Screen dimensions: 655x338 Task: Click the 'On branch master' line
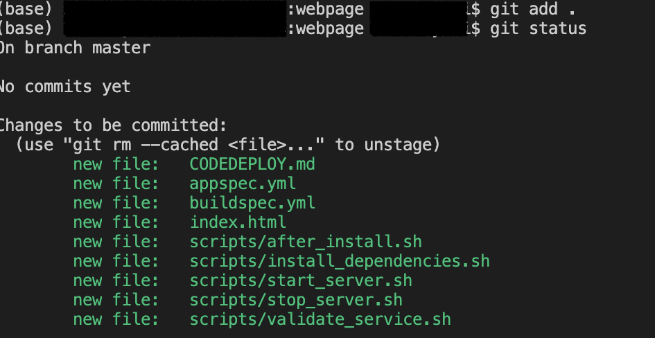point(75,48)
